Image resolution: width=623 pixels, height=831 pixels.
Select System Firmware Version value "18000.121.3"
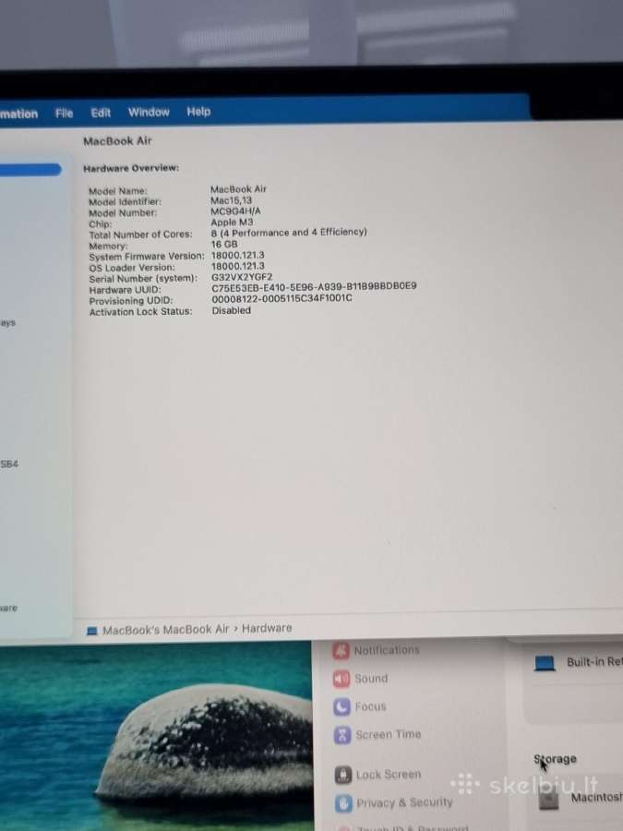pos(237,256)
